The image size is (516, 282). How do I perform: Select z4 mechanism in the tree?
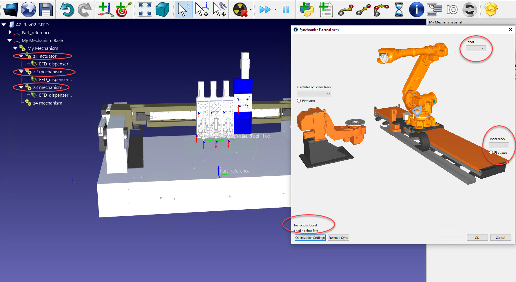click(48, 103)
